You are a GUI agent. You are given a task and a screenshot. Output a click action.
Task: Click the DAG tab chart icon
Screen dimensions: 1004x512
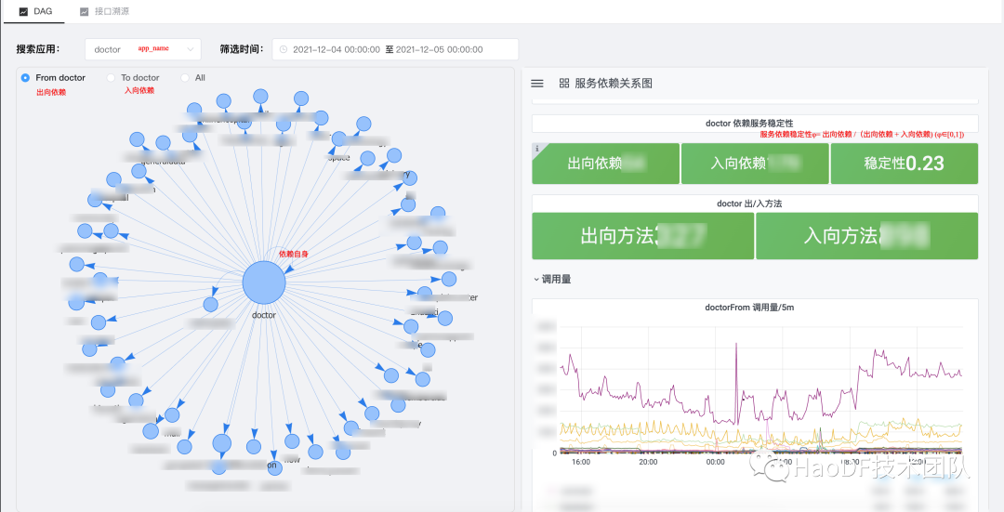coord(23,11)
